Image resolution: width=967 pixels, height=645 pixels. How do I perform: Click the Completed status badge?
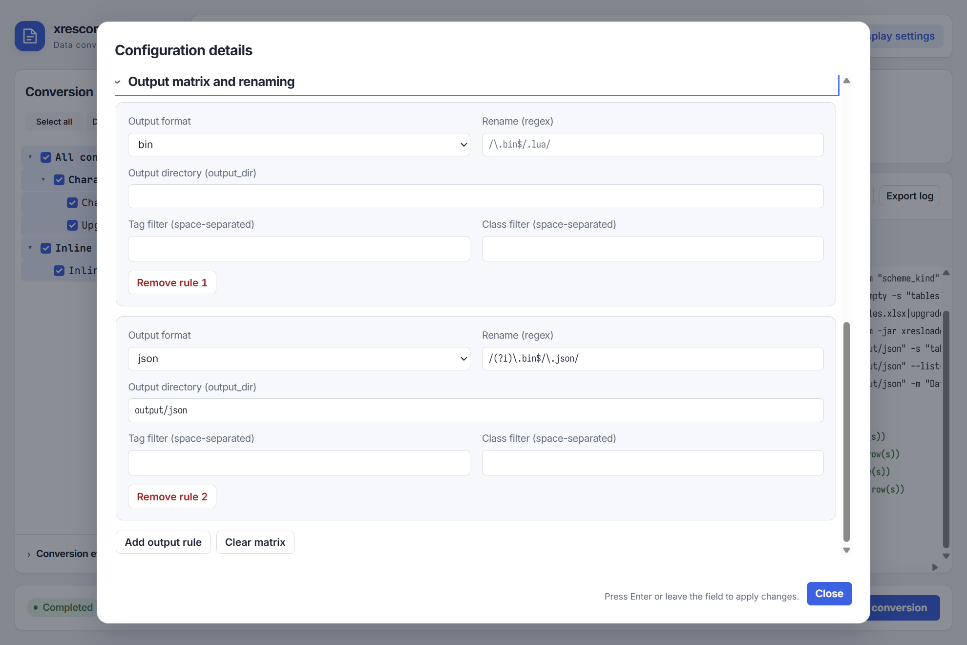click(63, 607)
